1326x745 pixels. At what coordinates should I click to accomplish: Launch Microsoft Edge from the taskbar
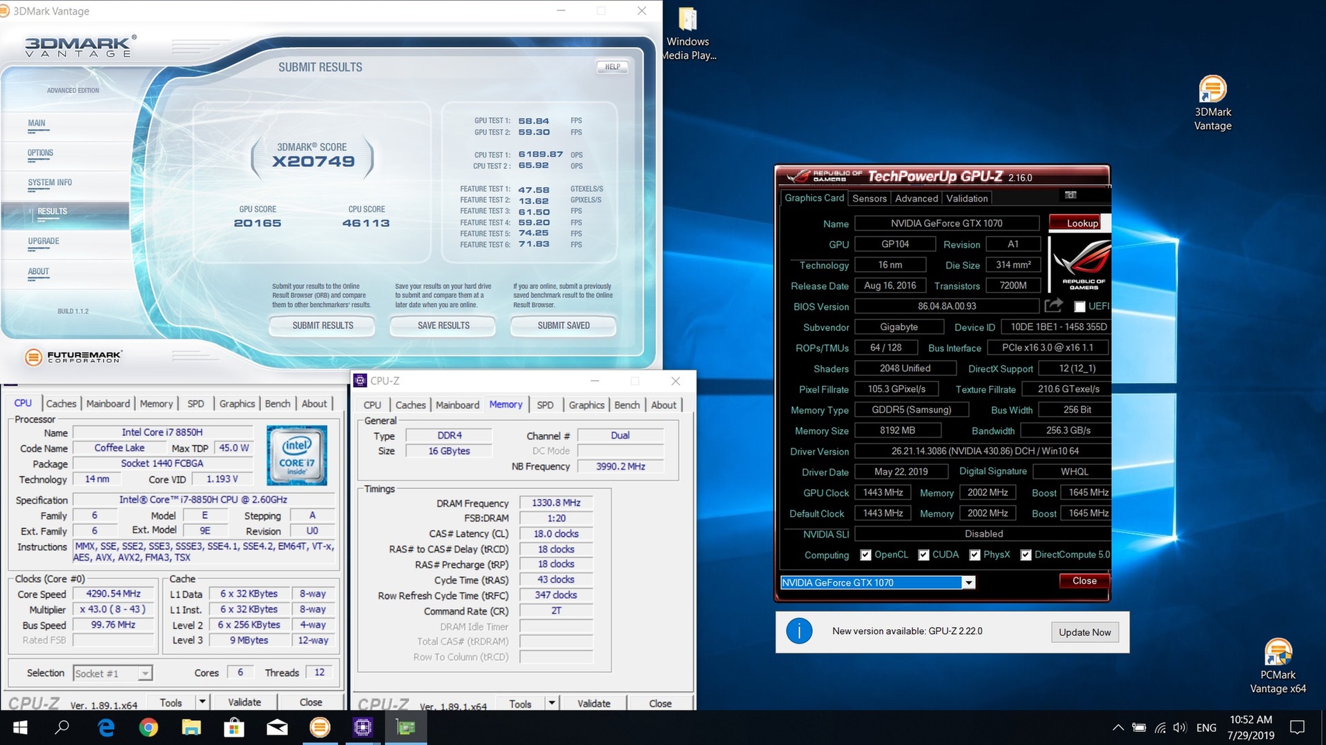click(x=106, y=727)
